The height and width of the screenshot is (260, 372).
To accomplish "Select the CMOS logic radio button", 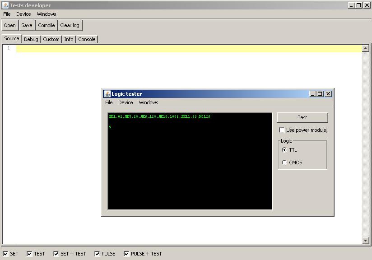I will coord(284,162).
